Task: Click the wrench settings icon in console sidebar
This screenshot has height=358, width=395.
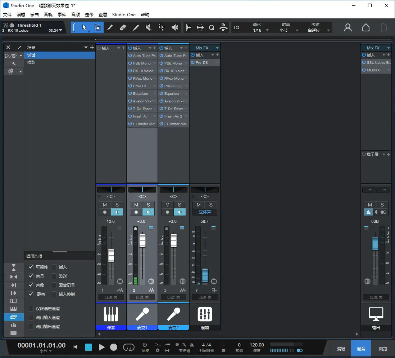Action: pos(14,63)
